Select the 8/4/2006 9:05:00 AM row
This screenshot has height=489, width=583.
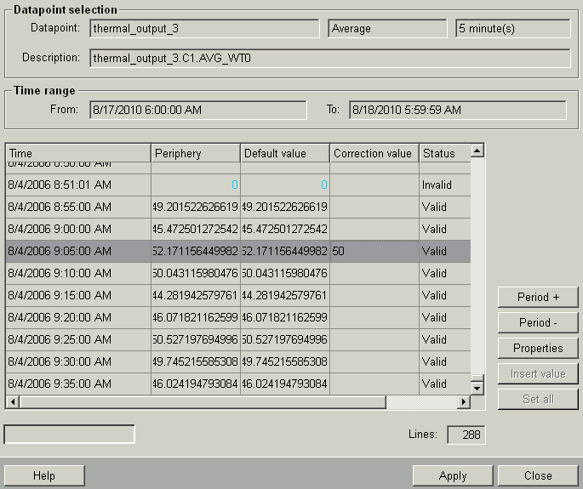click(x=78, y=252)
